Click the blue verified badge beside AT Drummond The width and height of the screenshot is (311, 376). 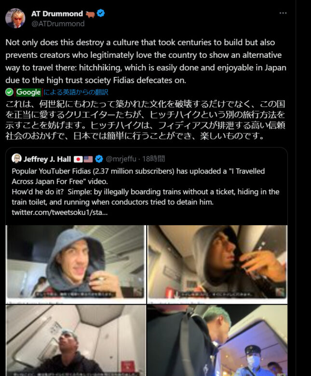[101, 13]
